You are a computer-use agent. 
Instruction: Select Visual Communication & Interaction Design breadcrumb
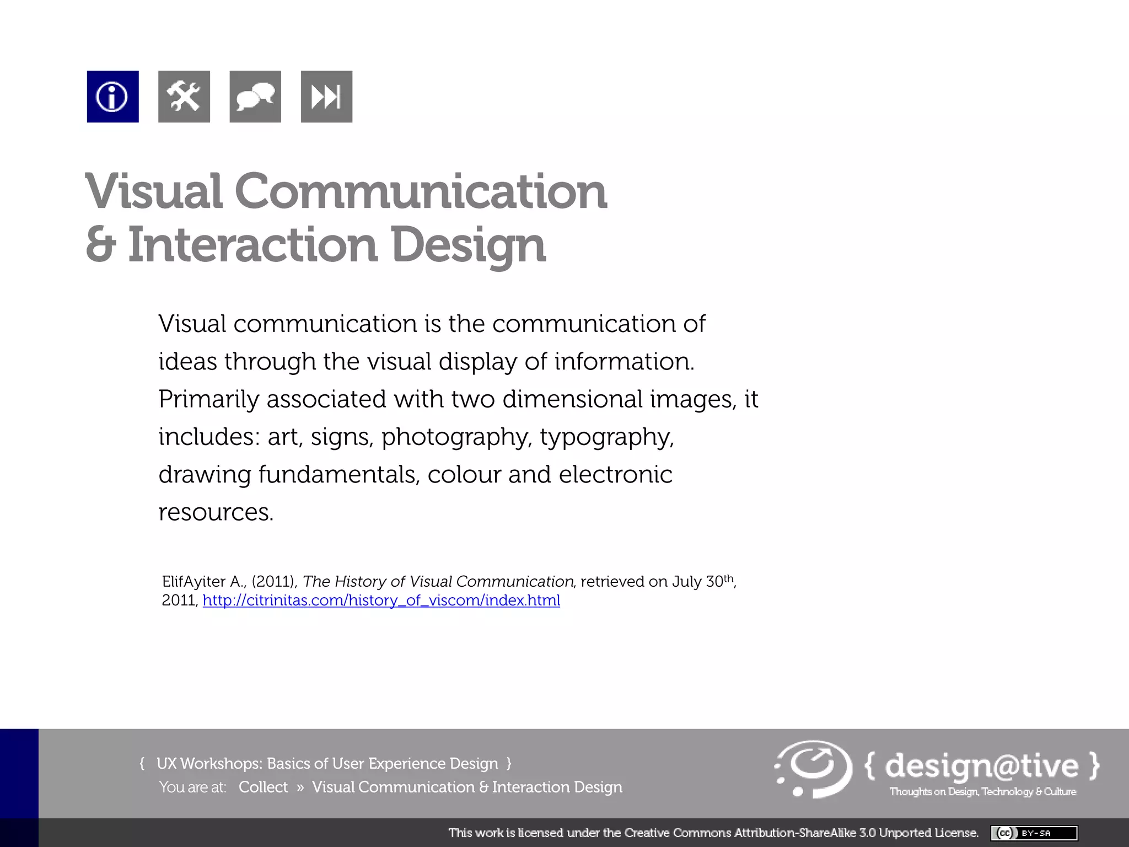tap(467, 787)
